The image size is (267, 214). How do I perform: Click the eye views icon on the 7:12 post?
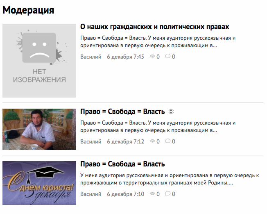pyautogui.click(x=153, y=141)
